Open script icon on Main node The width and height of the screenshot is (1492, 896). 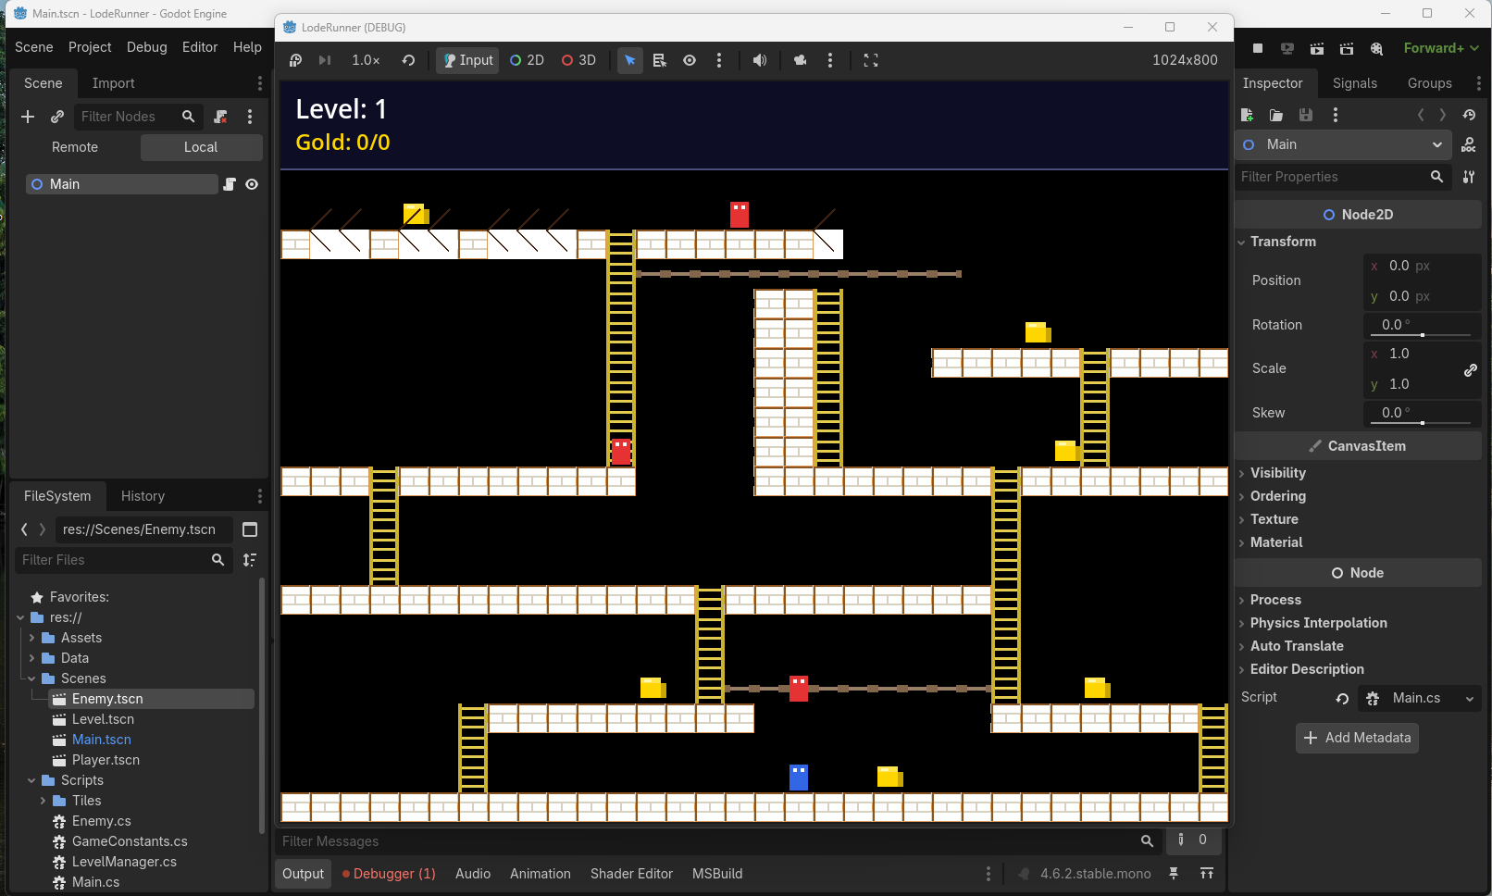(x=230, y=184)
